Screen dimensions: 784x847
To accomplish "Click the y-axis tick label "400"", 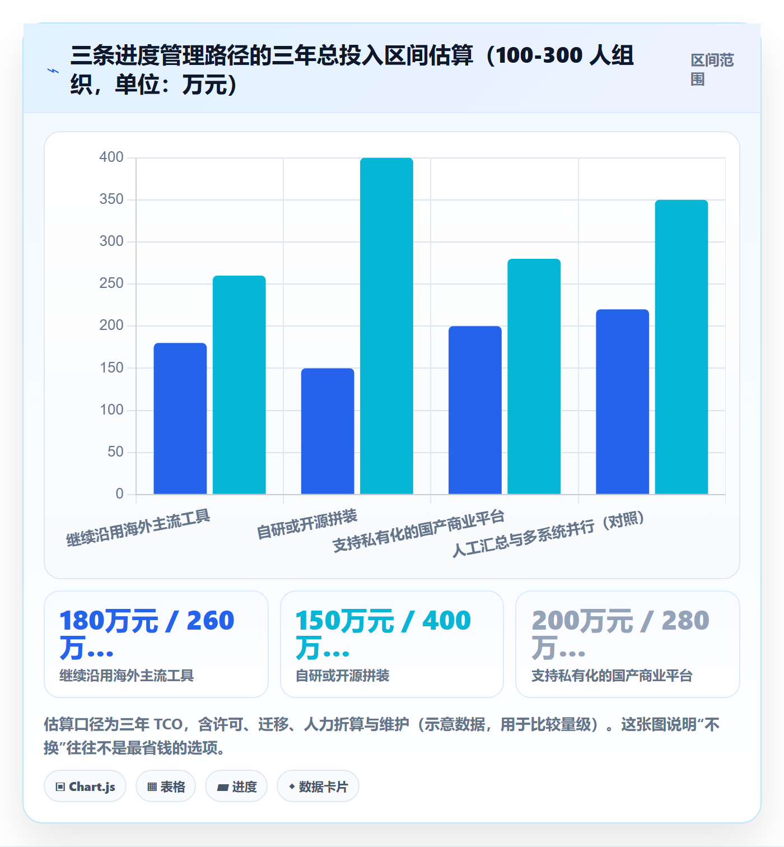I will pyautogui.click(x=111, y=157).
